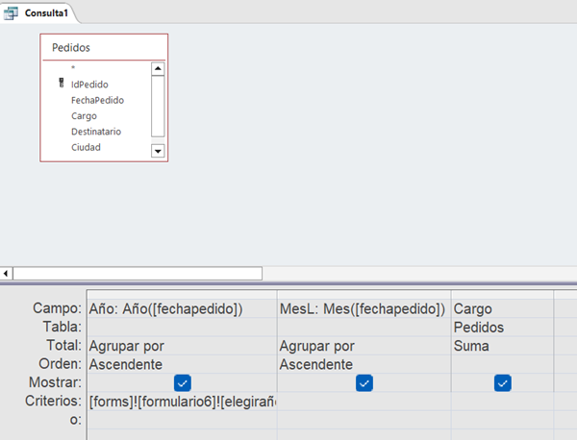Click the Criterios cell in MesL column
This screenshot has width=577, height=440.
pos(364,402)
